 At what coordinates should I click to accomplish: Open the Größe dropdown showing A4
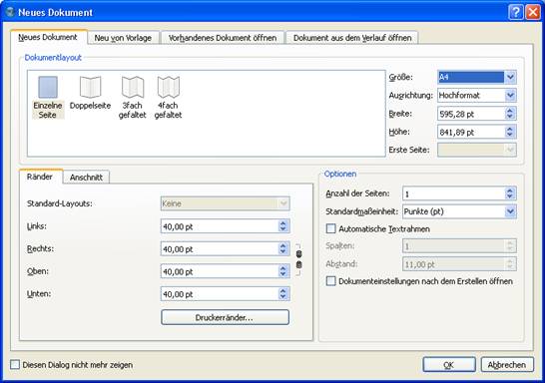click(x=476, y=77)
